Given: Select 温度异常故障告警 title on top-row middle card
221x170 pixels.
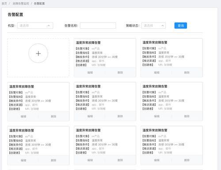Looking at the screenshot, I should [88, 42].
